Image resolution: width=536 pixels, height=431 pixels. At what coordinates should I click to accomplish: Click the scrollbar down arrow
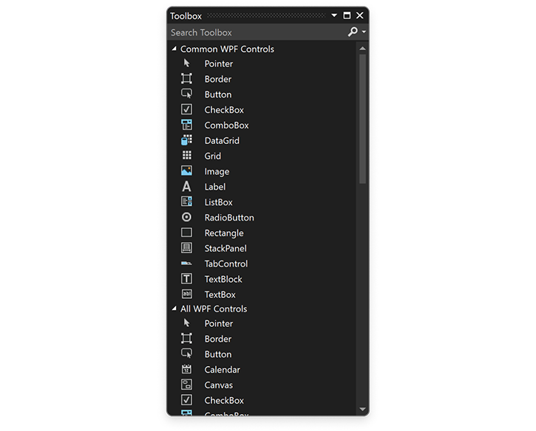click(x=363, y=409)
